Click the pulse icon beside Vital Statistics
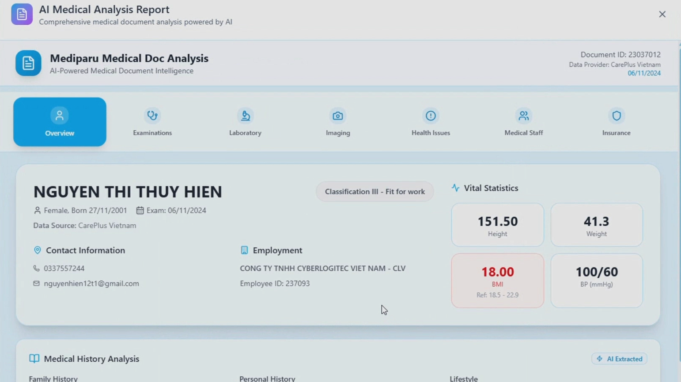The image size is (681, 382). click(455, 188)
